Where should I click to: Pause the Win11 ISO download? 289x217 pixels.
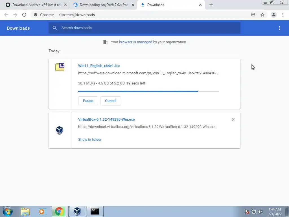88,101
